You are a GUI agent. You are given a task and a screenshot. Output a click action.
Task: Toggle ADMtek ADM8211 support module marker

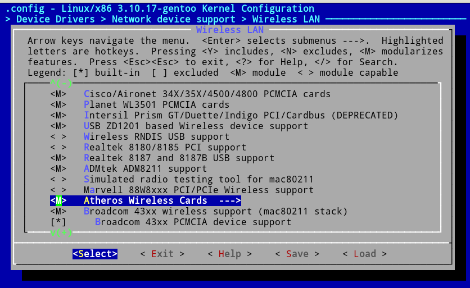click(58, 169)
